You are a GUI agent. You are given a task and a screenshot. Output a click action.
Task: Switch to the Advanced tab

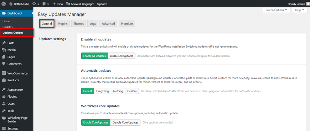tap(108, 24)
